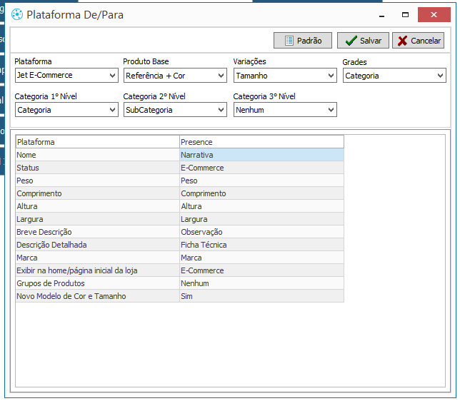The height and width of the screenshot is (401, 460).
Task: Click Cancelar to discard changes
Action: tap(418, 41)
